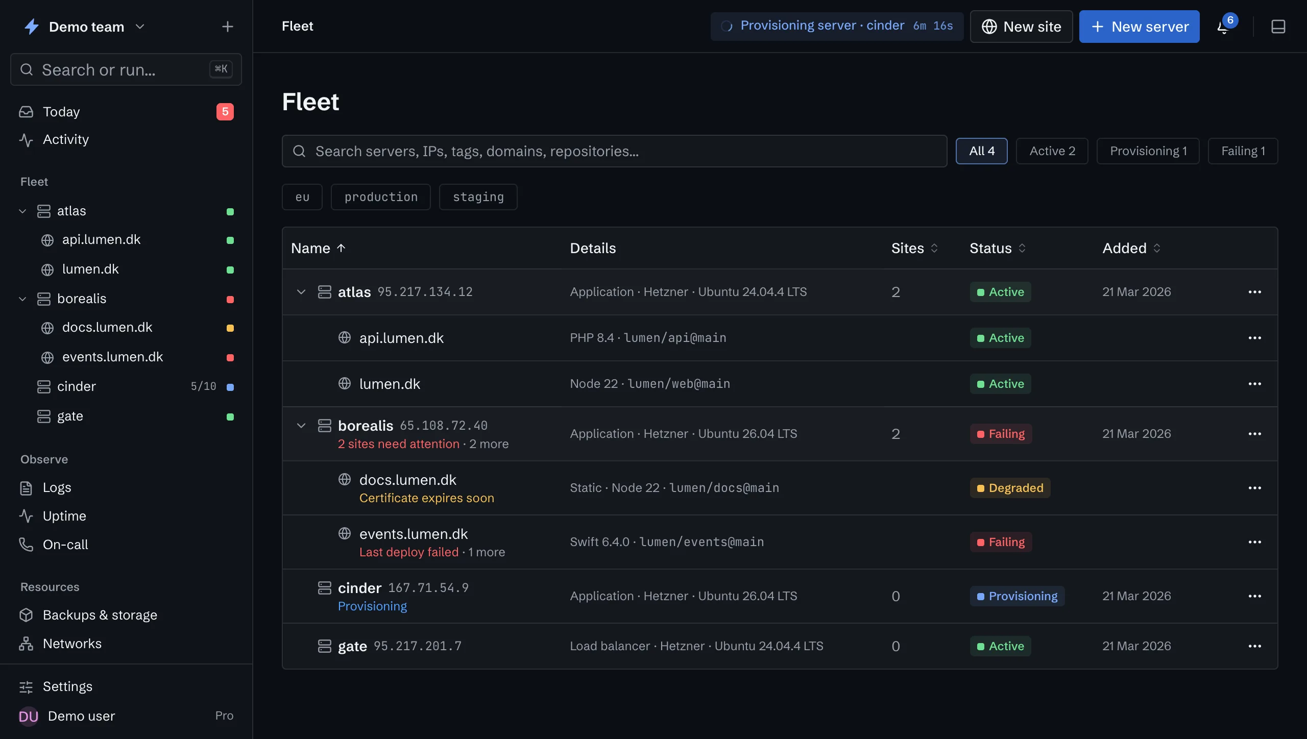Sort table by Sites column

coord(915,248)
